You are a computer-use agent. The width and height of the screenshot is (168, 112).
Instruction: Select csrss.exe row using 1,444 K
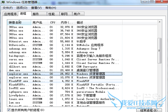point(65,63)
